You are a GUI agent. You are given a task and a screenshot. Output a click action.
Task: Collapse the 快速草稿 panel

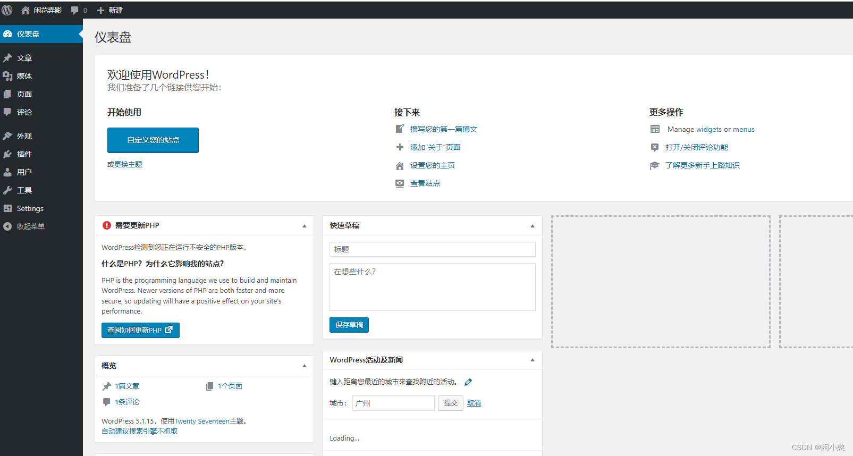point(533,226)
